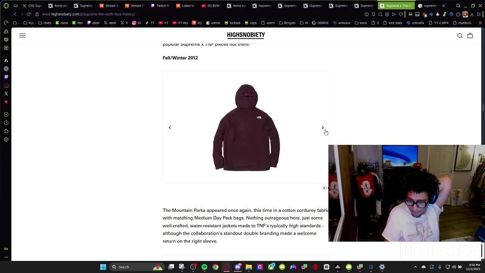Open the profile avatar in browser toolbar
Image resolution: width=485 pixels, height=273 pixels.
click(x=465, y=14)
